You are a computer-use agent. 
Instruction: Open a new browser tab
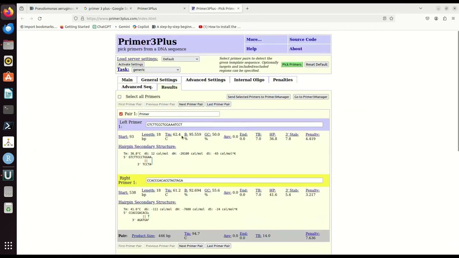click(x=247, y=8)
